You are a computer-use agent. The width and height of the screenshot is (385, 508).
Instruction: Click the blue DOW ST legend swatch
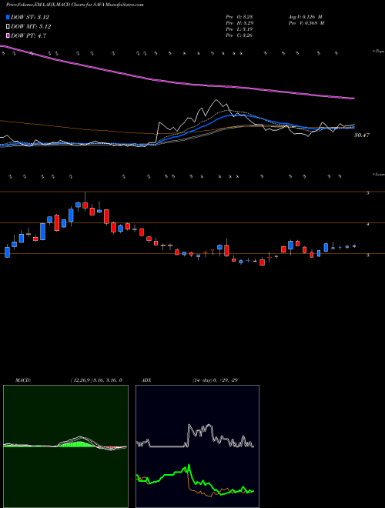pos(8,17)
